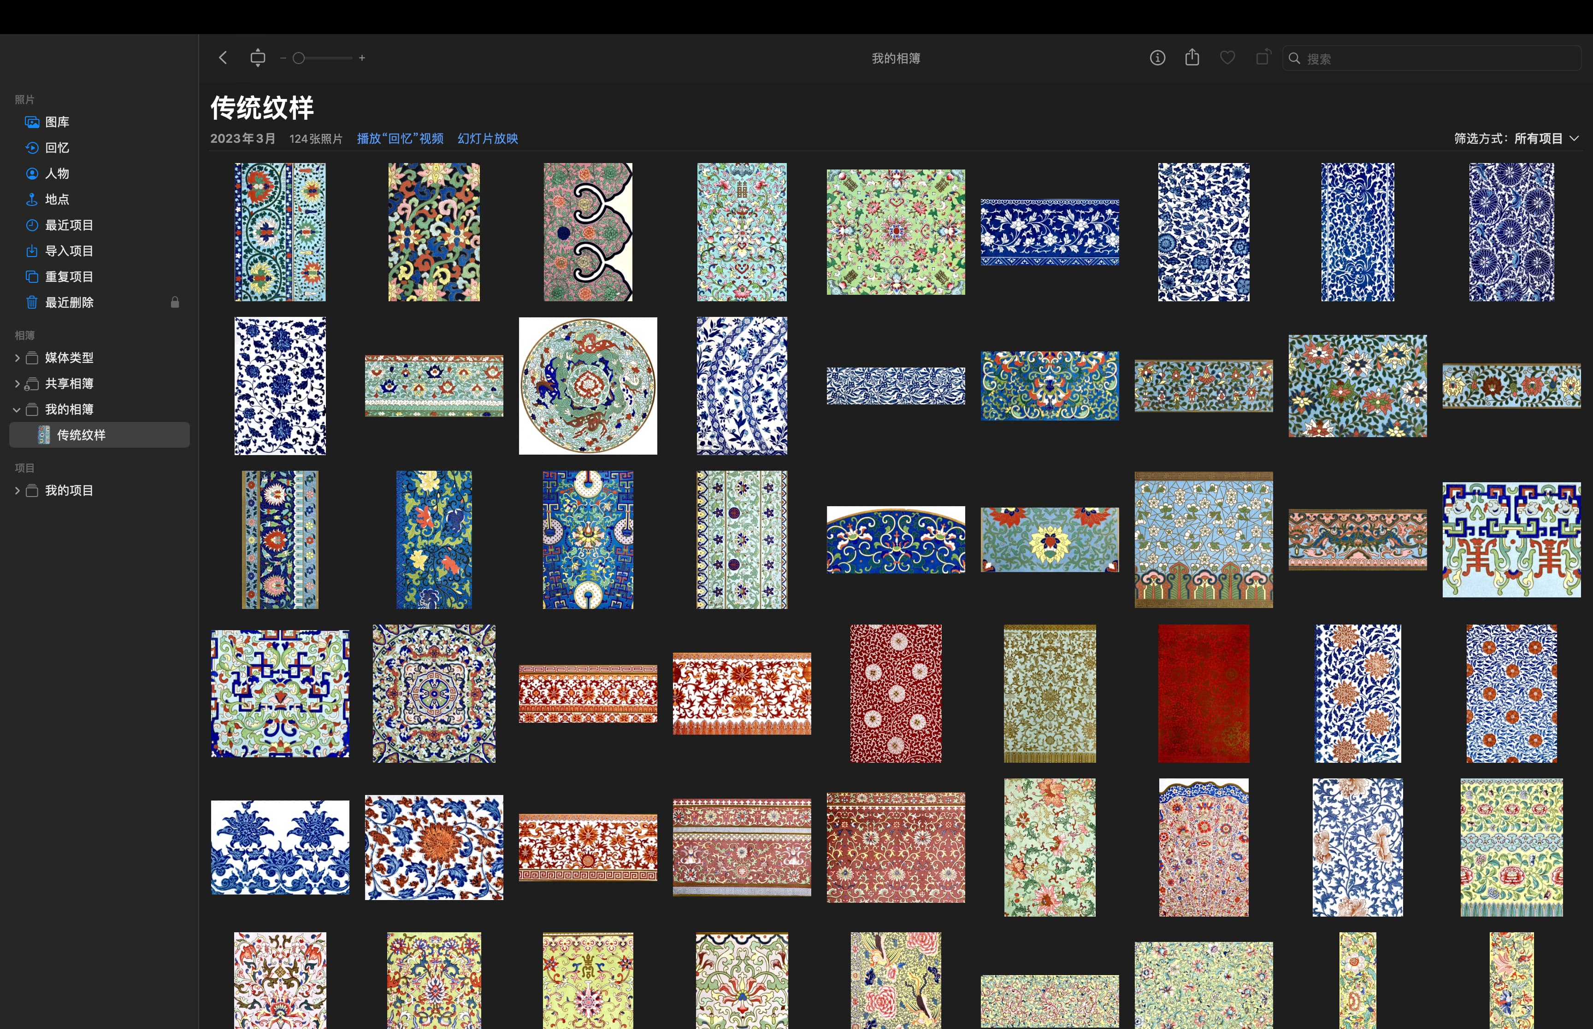Image resolution: width=1593 pixels, height=1029 pixels.
Task: Click 我的相簿 title in toolbar
Action: (x=896, y=58)
